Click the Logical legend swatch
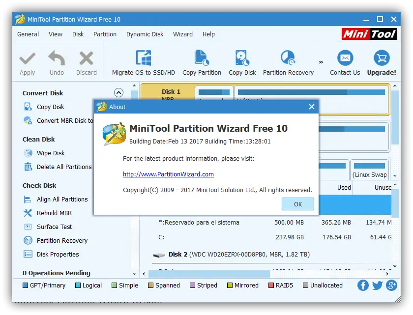The height and width of the screenshot is (315, 413). coord(78,285)
